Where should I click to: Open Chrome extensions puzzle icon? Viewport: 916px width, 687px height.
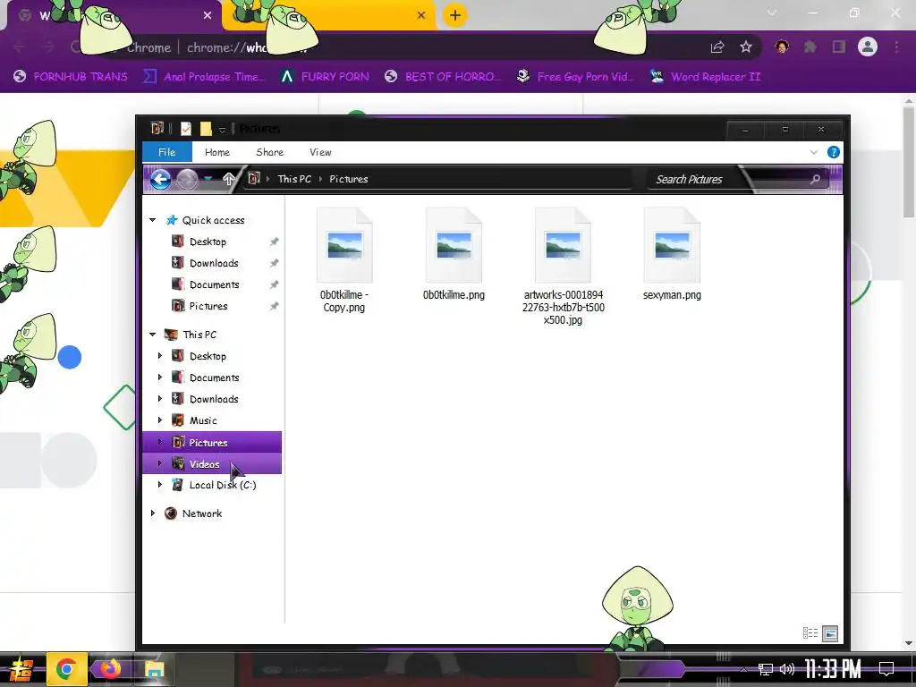tap(810, 47)
